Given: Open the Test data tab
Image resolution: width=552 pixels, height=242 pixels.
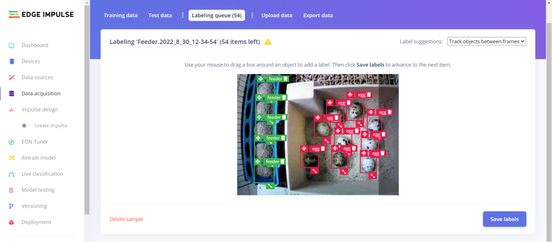Looking at the screenshot, I should click(160, 15).
